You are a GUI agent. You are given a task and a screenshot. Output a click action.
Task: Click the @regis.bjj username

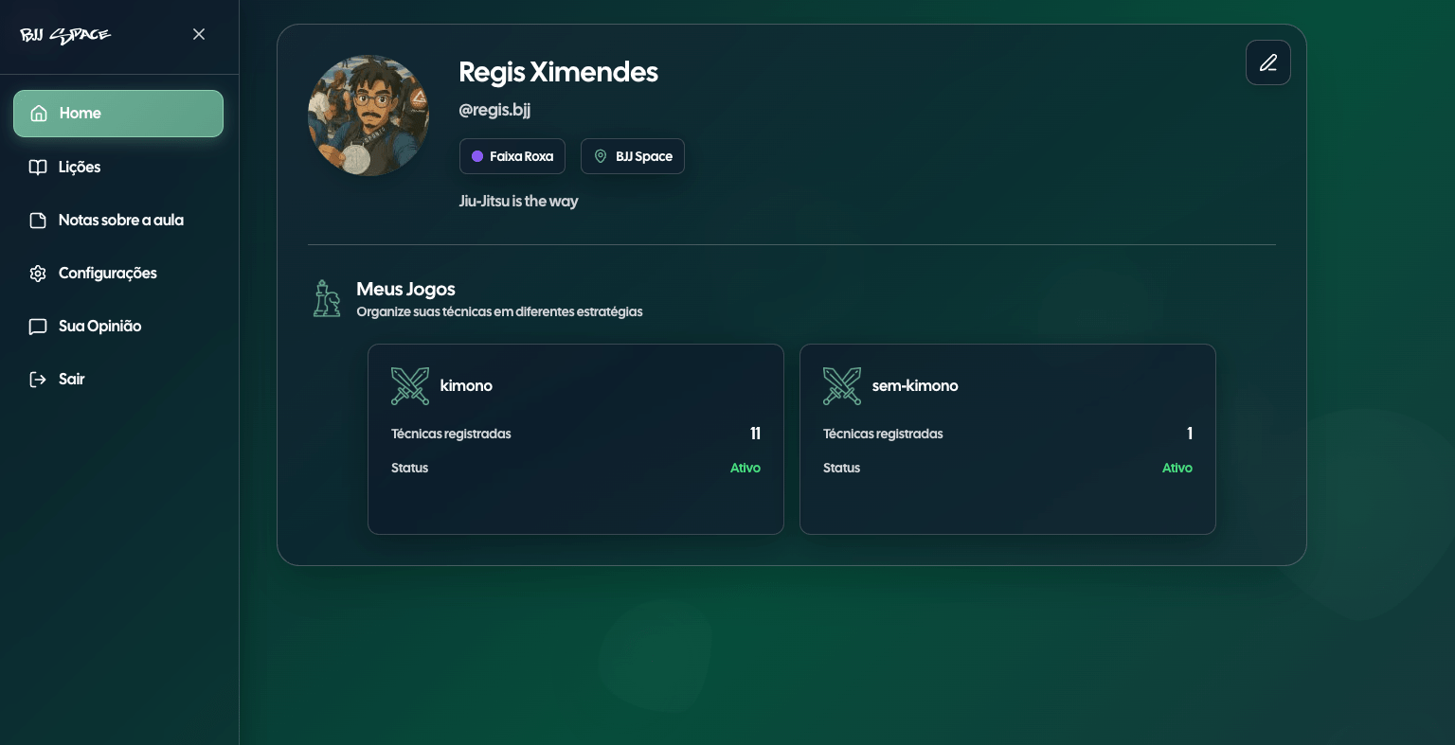coord(494,110)
